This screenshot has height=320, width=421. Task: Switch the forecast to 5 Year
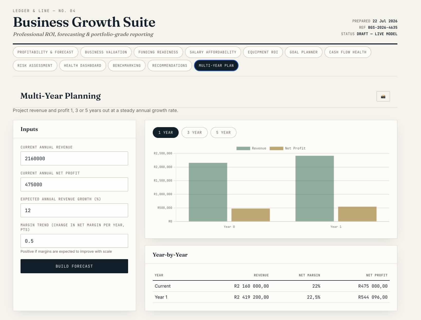pyautogui.click(x=223, y=133)
